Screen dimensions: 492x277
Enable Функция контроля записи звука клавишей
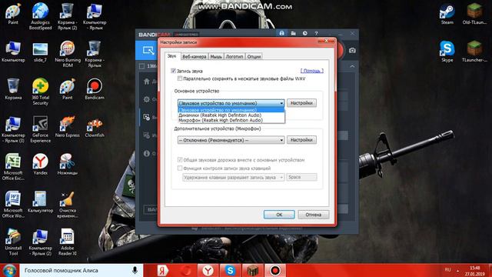(180, 169)
